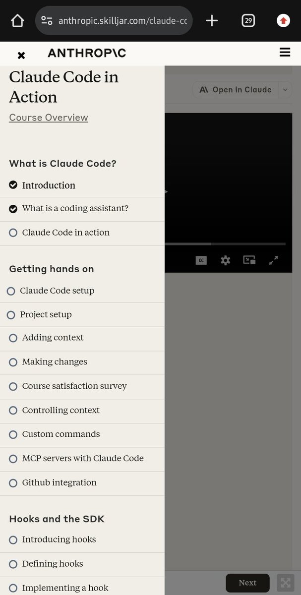This screenshot has width=301, height=595.
Task: Tap the browser home icon
Action: pos(17,20)
